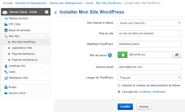Open the Langue de WordPress dropdown
Viewport: 185px width, 112px height.
tap(149, 78)
